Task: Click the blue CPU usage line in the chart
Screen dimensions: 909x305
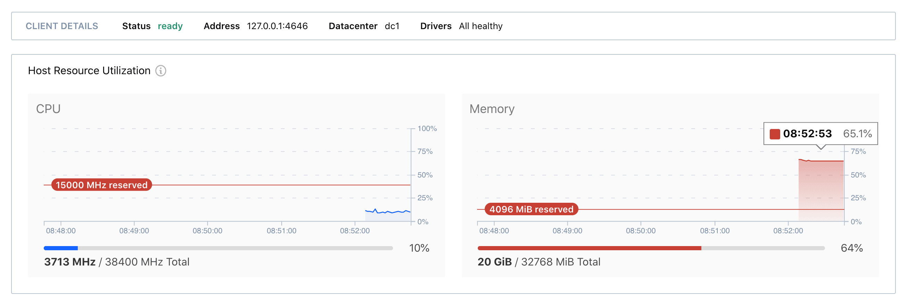Action: click(x=388, y=212)
